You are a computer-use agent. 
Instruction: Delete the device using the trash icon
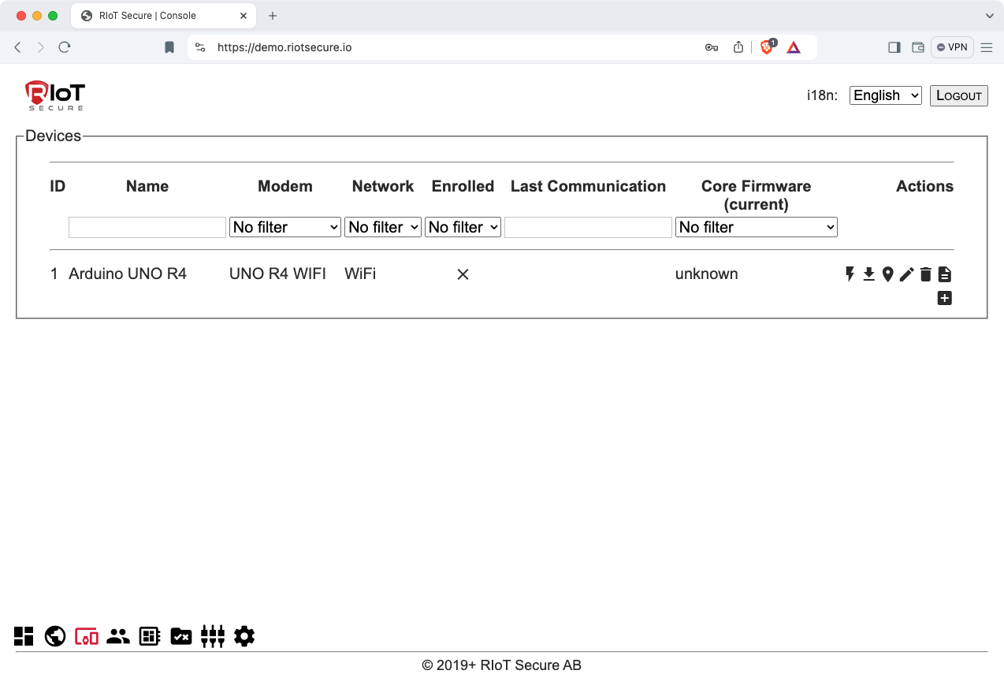point(925,274)
